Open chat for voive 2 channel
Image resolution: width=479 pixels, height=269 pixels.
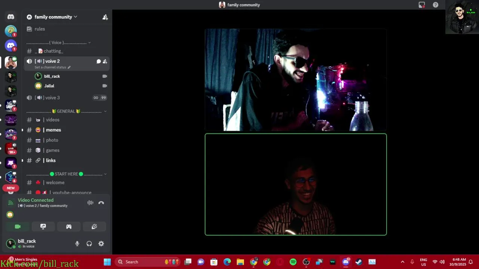[98, 61]
